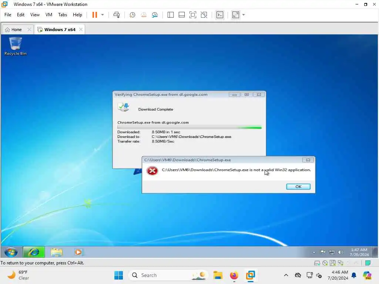The height and width of the screenshot is (284, 379).
Task: Minimize the Verifying ChromeSetup.exe download window
Action: pyautogui.click(x=234, y=94)
